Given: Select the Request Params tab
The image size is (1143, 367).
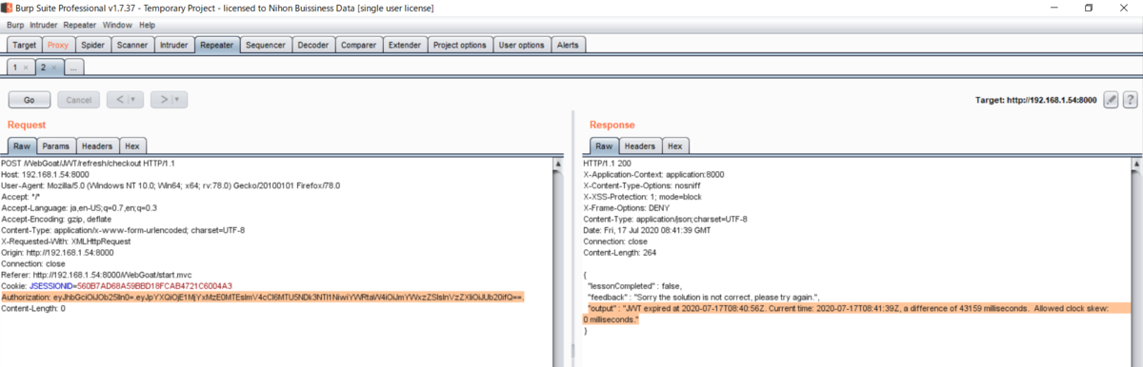Looking at the screenshot, I should click(x=55, y=145).
